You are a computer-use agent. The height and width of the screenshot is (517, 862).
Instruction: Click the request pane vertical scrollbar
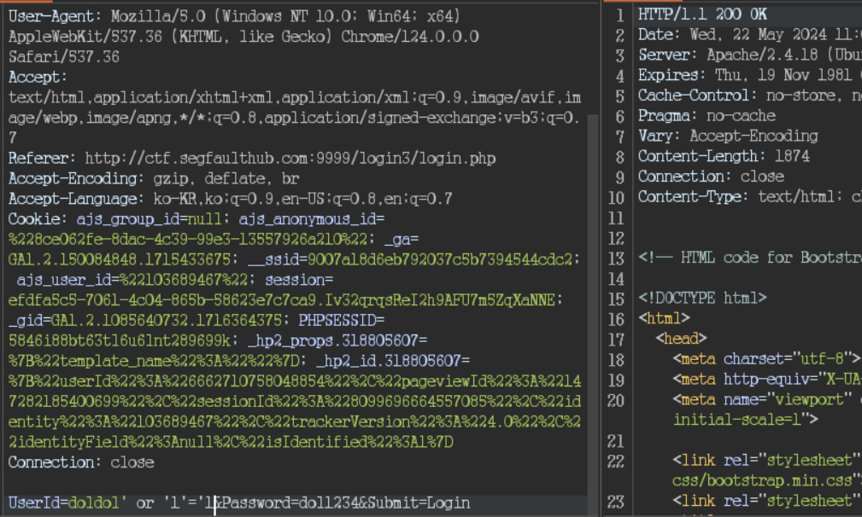[593, 316]
